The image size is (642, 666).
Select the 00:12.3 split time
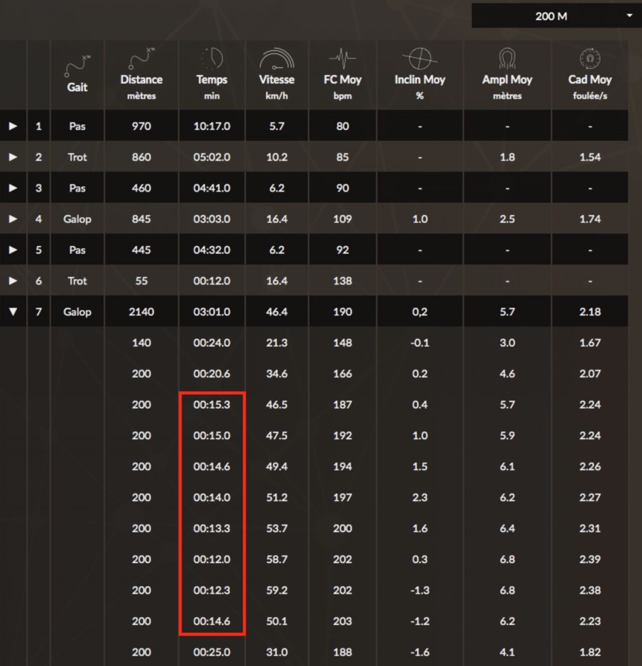(212, 590)
